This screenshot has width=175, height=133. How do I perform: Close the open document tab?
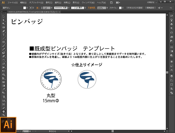60,12
